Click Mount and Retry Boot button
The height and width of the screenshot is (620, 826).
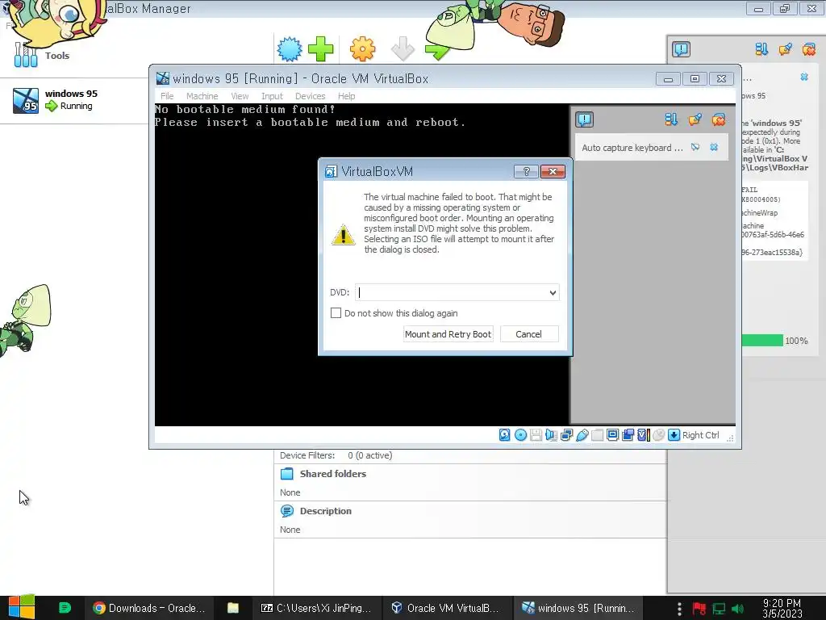(448, 333)
